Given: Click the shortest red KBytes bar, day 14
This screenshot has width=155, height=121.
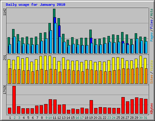Looking at the screenshot, I should [68, 112].
